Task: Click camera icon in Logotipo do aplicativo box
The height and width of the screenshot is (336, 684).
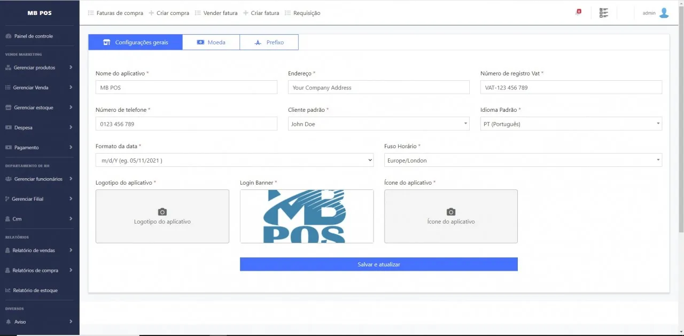Action: coord(162,212)
